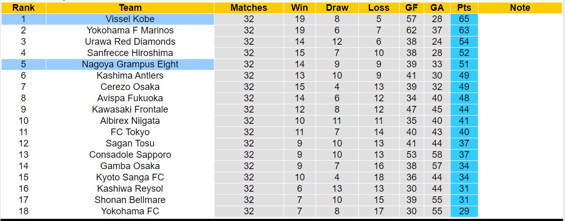The height and width of the screenshot is (221, 565).
Task: Click the Rank column header
Action: click(x=23, y=8)
